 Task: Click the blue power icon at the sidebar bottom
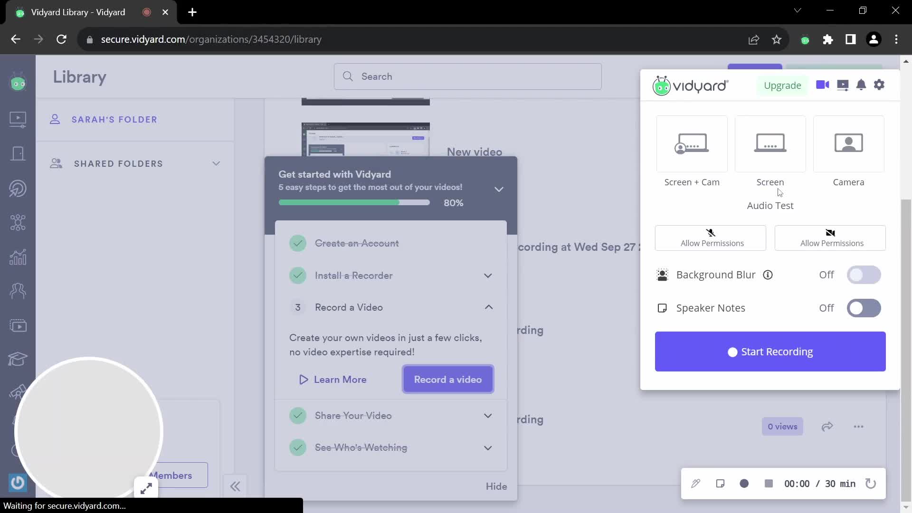tap(18, 483)
